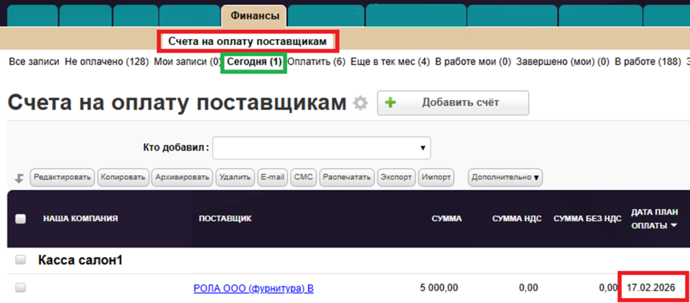Open the Финансы tab
This screenshot has height=303, width=690.
(254, 15)
